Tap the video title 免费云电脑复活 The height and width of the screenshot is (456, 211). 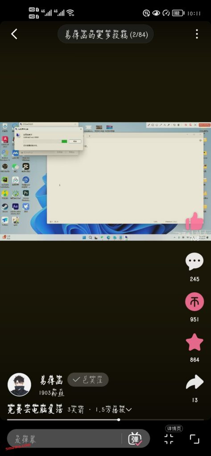[35, 410]
